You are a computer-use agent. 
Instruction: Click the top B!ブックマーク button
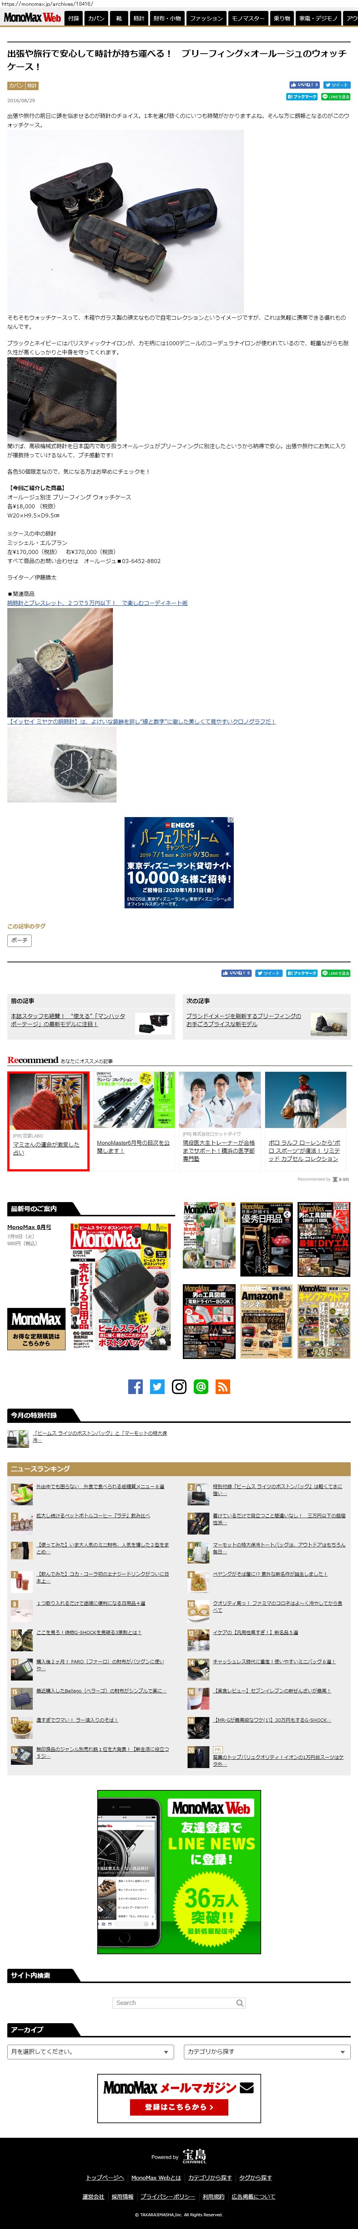point(302,97)
